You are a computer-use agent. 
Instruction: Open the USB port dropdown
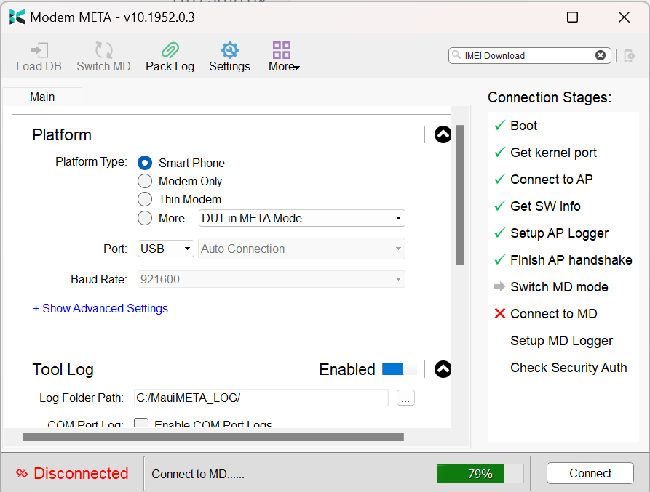click(165, 249)
